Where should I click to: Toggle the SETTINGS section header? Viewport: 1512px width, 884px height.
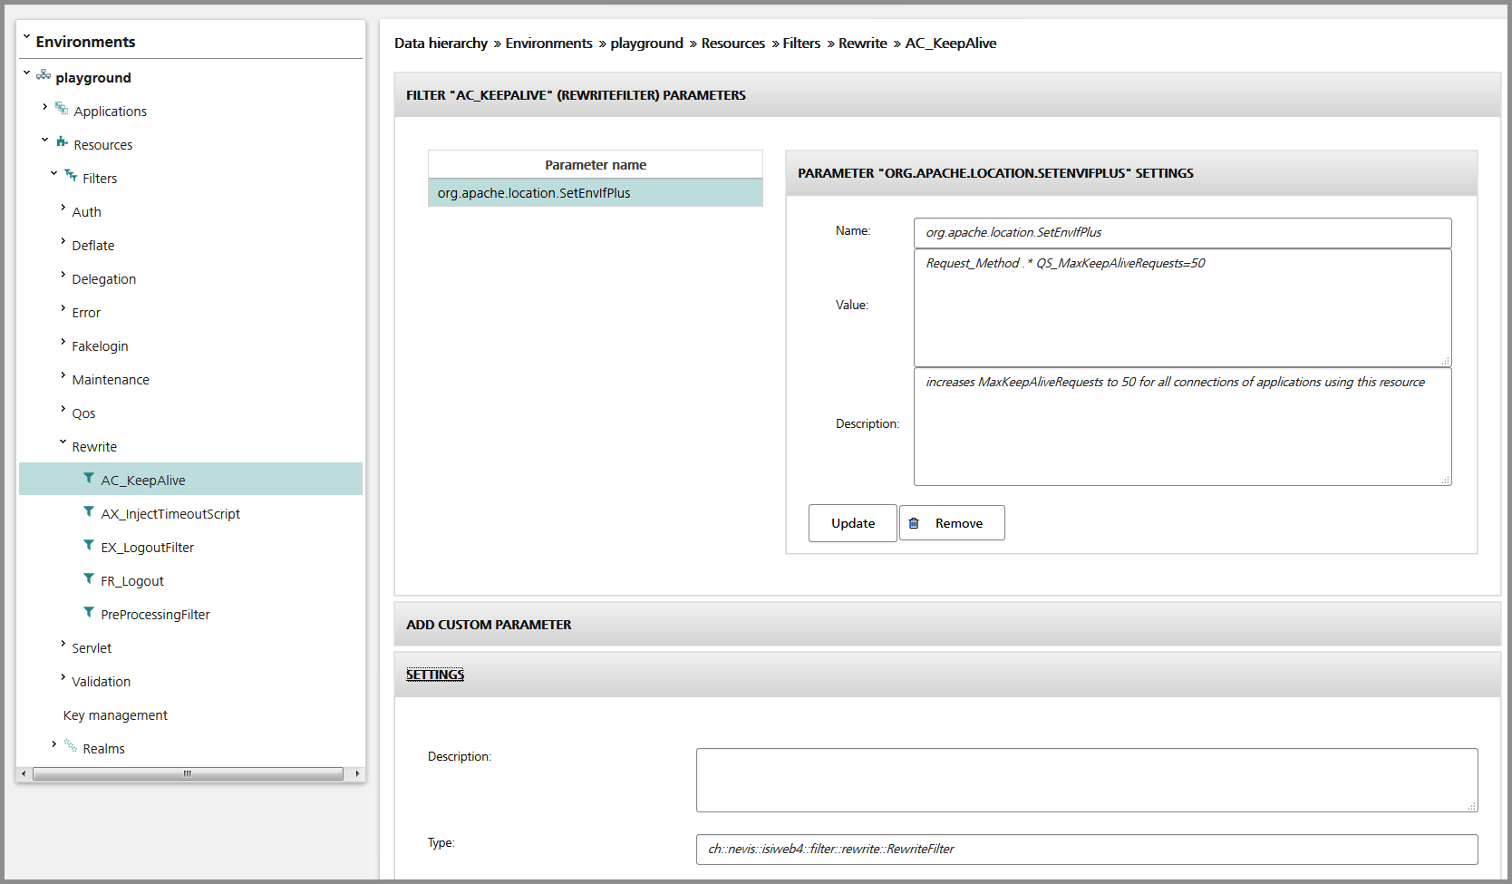click(x=947, y=675)
